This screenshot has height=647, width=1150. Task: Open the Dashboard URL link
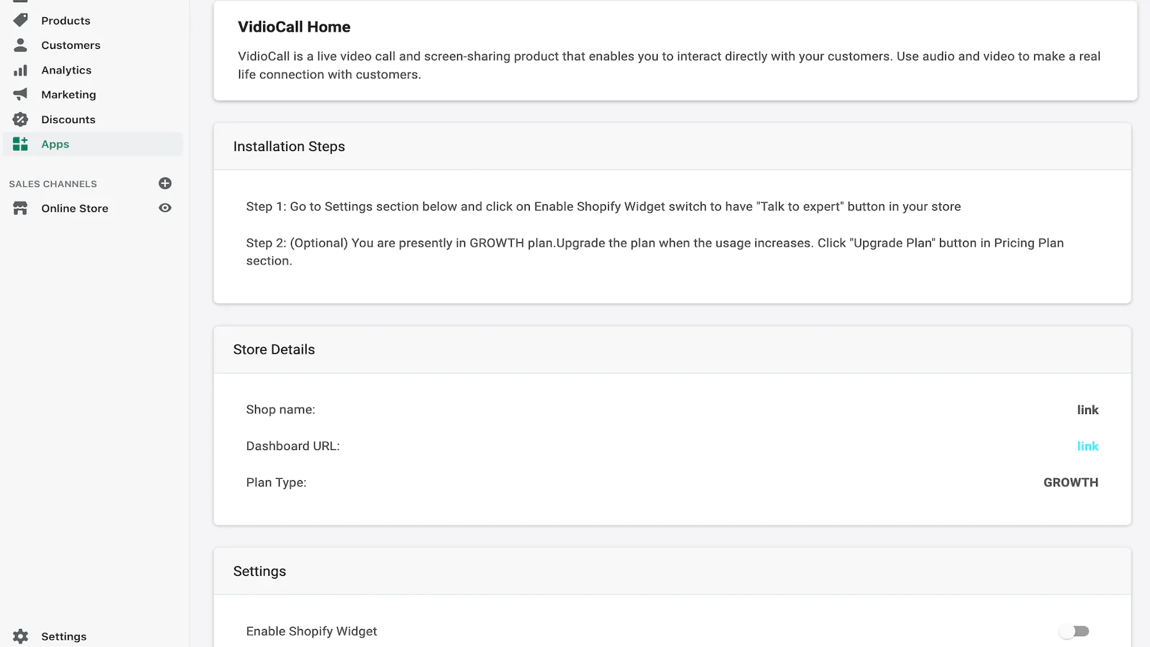tap(1087, 446)
